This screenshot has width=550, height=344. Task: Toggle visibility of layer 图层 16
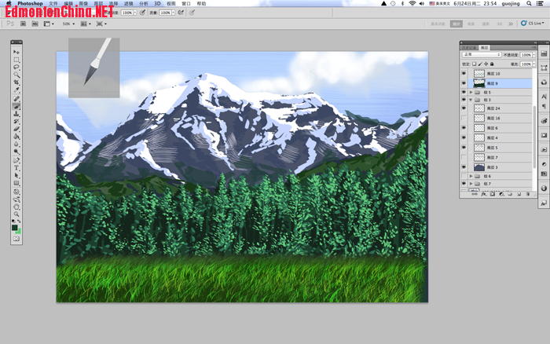pyautogui.click(x=464, y=118)
